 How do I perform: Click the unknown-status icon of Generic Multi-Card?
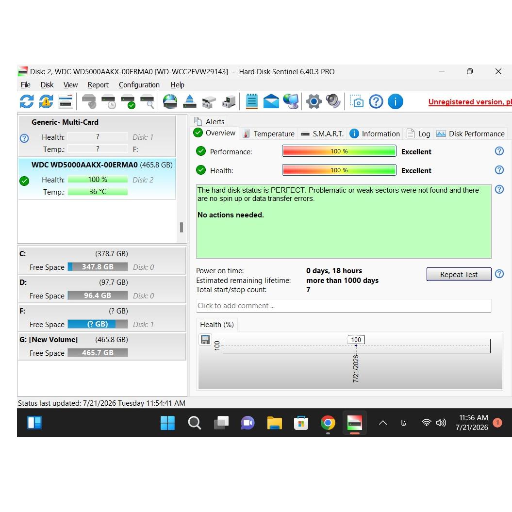[24, 138]
